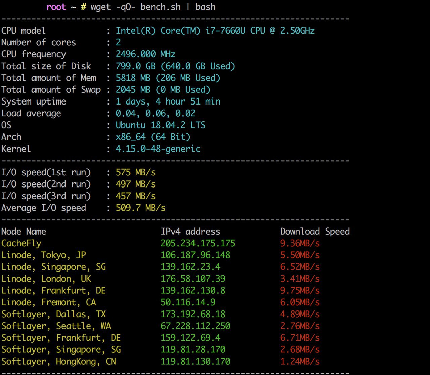Click download speed '6.52MB/s'
Image resolution: width=430 pixels, height=375 pixels.
tap(300, 267)
